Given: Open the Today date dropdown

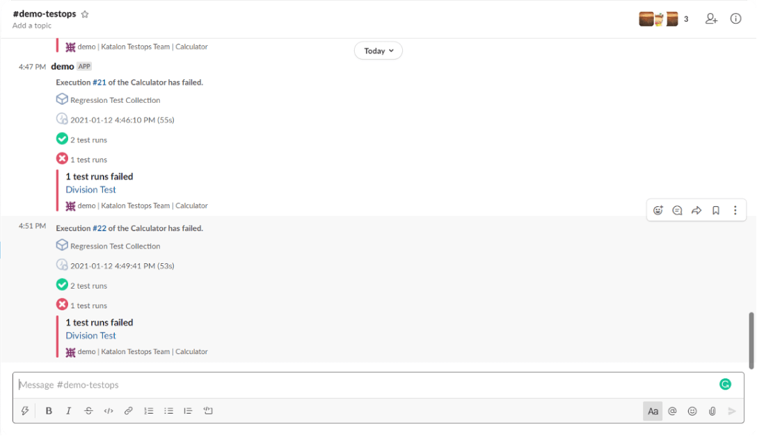Looking at the screenshot, I should tap(378, 51).
